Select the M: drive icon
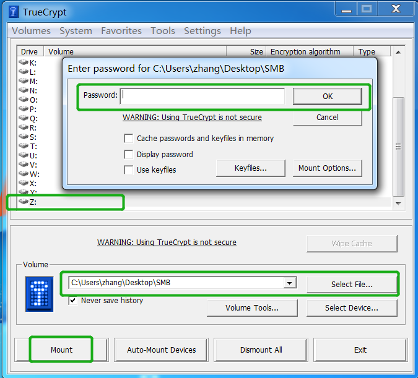 pyautogui.click(x=24, y=81)
